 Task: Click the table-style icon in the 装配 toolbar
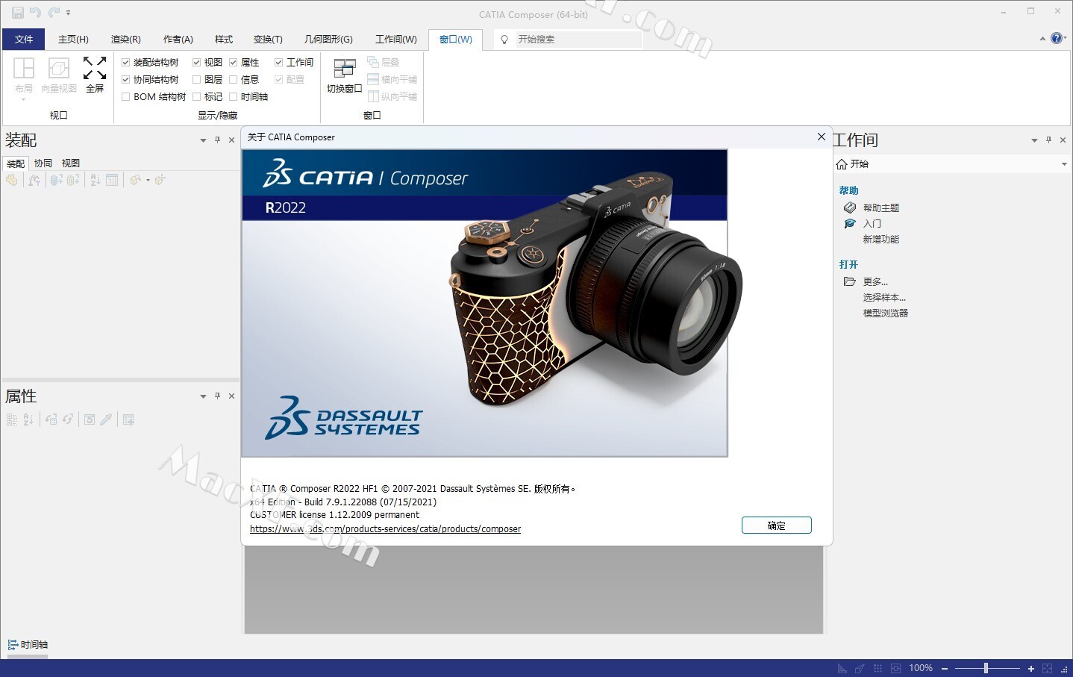click(x=112, y=180)
